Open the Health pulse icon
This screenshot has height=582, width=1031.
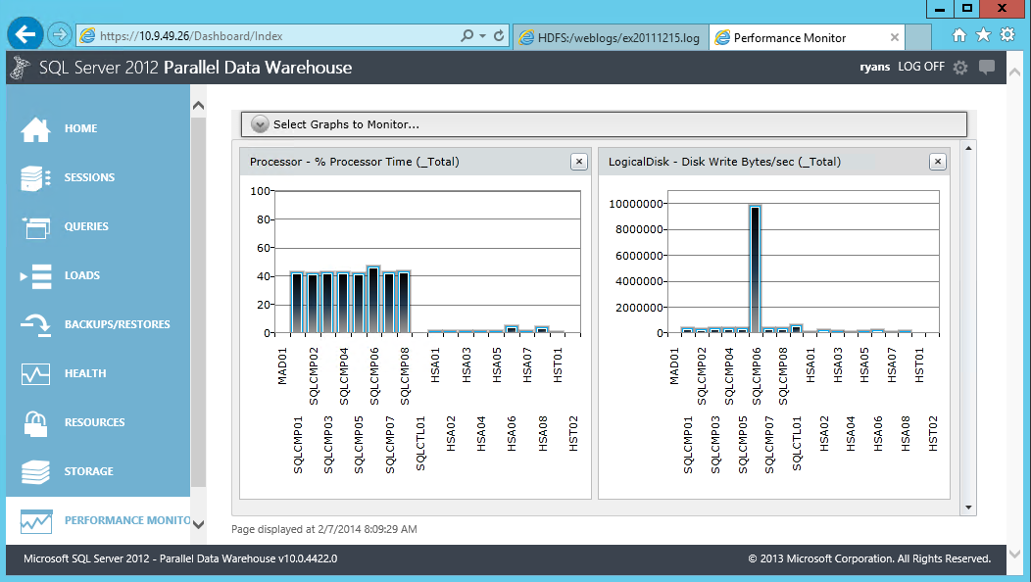point(35,373)
